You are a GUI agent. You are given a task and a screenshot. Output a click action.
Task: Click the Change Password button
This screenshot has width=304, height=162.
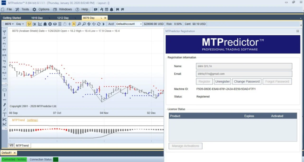247,82
